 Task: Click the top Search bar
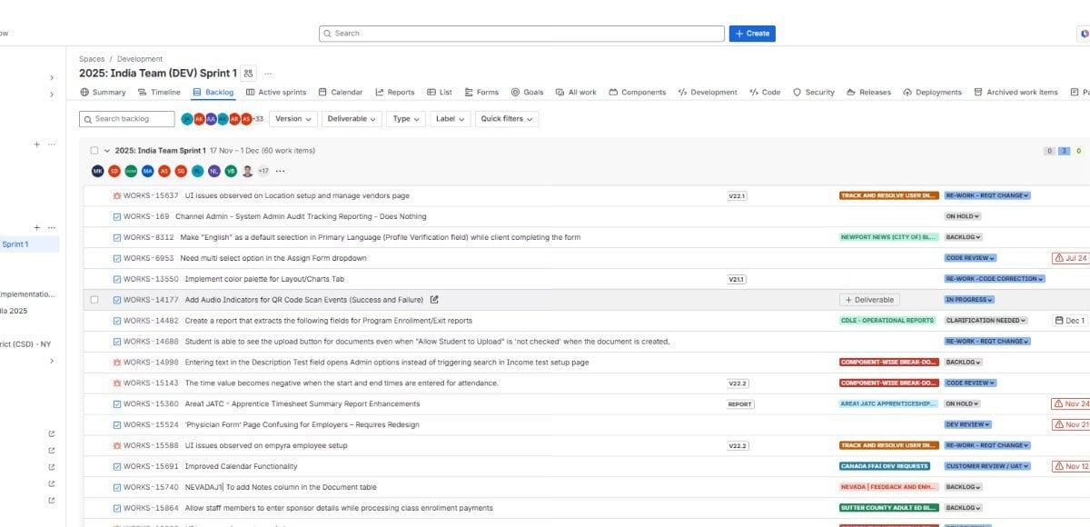point(521,34)
